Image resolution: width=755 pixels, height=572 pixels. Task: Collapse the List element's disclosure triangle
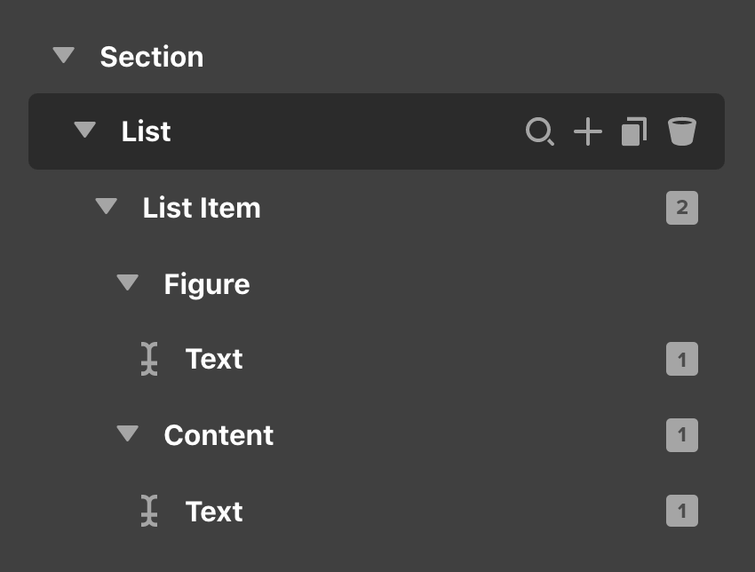(84, 131)
